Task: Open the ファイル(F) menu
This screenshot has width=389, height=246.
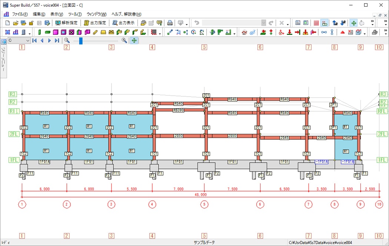Action: [20, 14]
